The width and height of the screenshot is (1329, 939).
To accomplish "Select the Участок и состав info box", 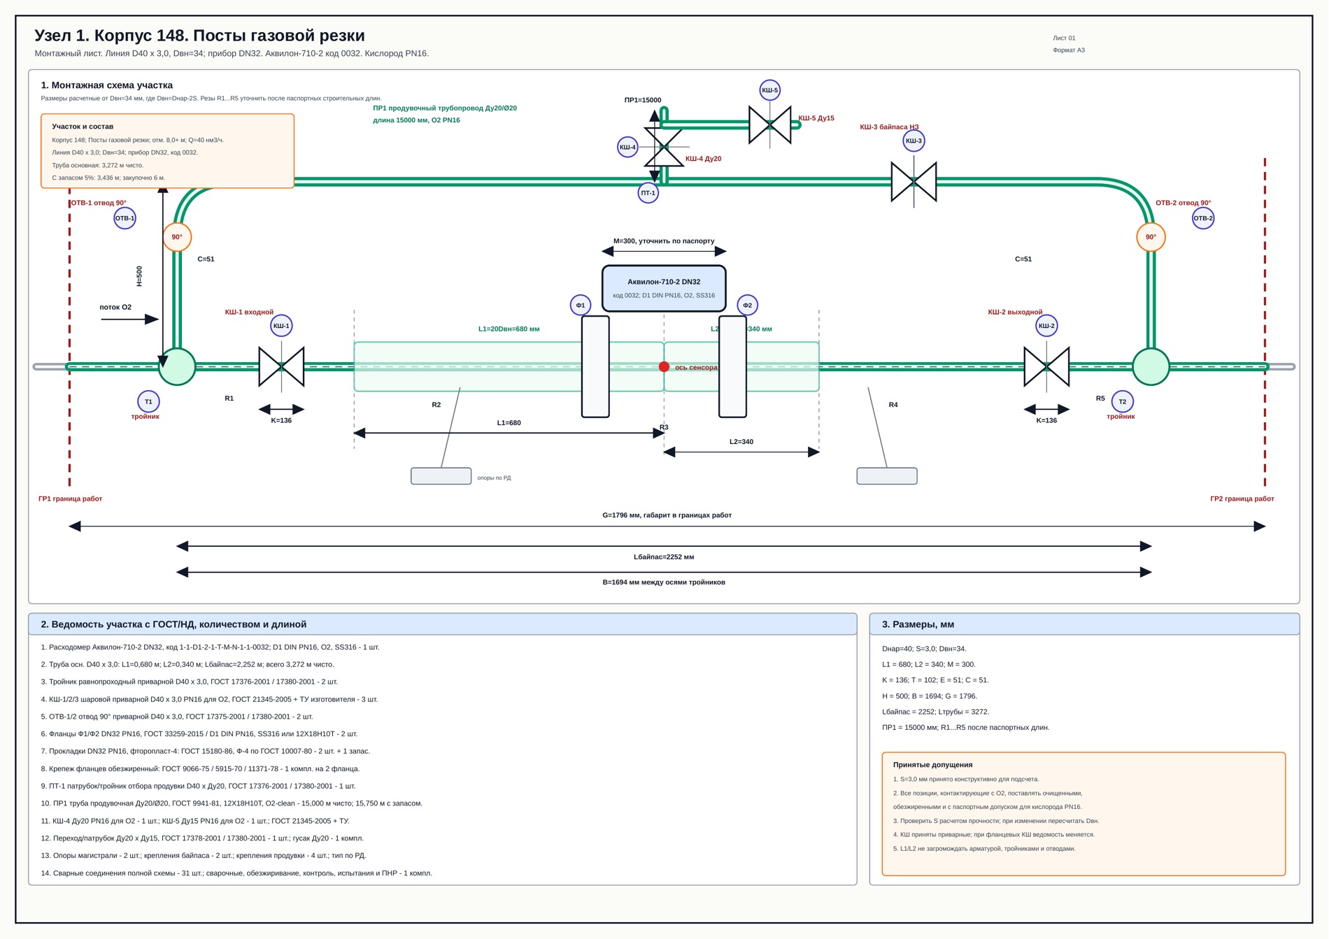I will 167,151.
